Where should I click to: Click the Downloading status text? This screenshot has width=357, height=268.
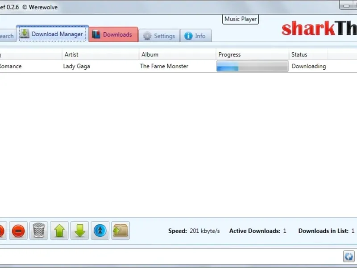coord(309,66)
